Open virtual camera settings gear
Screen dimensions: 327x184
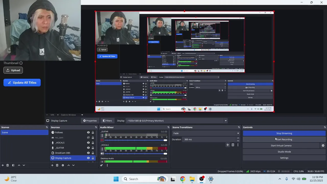point(323,146)
